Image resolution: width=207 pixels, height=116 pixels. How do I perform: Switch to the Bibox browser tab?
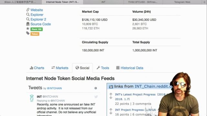tap(21, 2)
